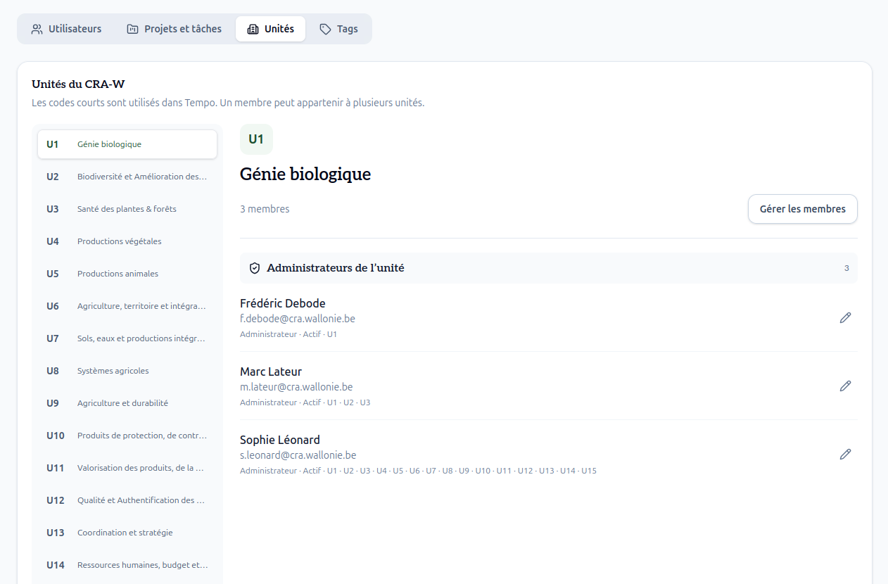Choose unit U8 Systèmes agricoles
The height and width of the screenshot is (584, 888).
[127, 371]
